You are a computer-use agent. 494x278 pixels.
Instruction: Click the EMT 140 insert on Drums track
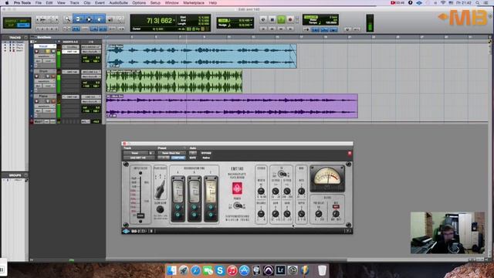pyautogui.click(x=70, y=72)
